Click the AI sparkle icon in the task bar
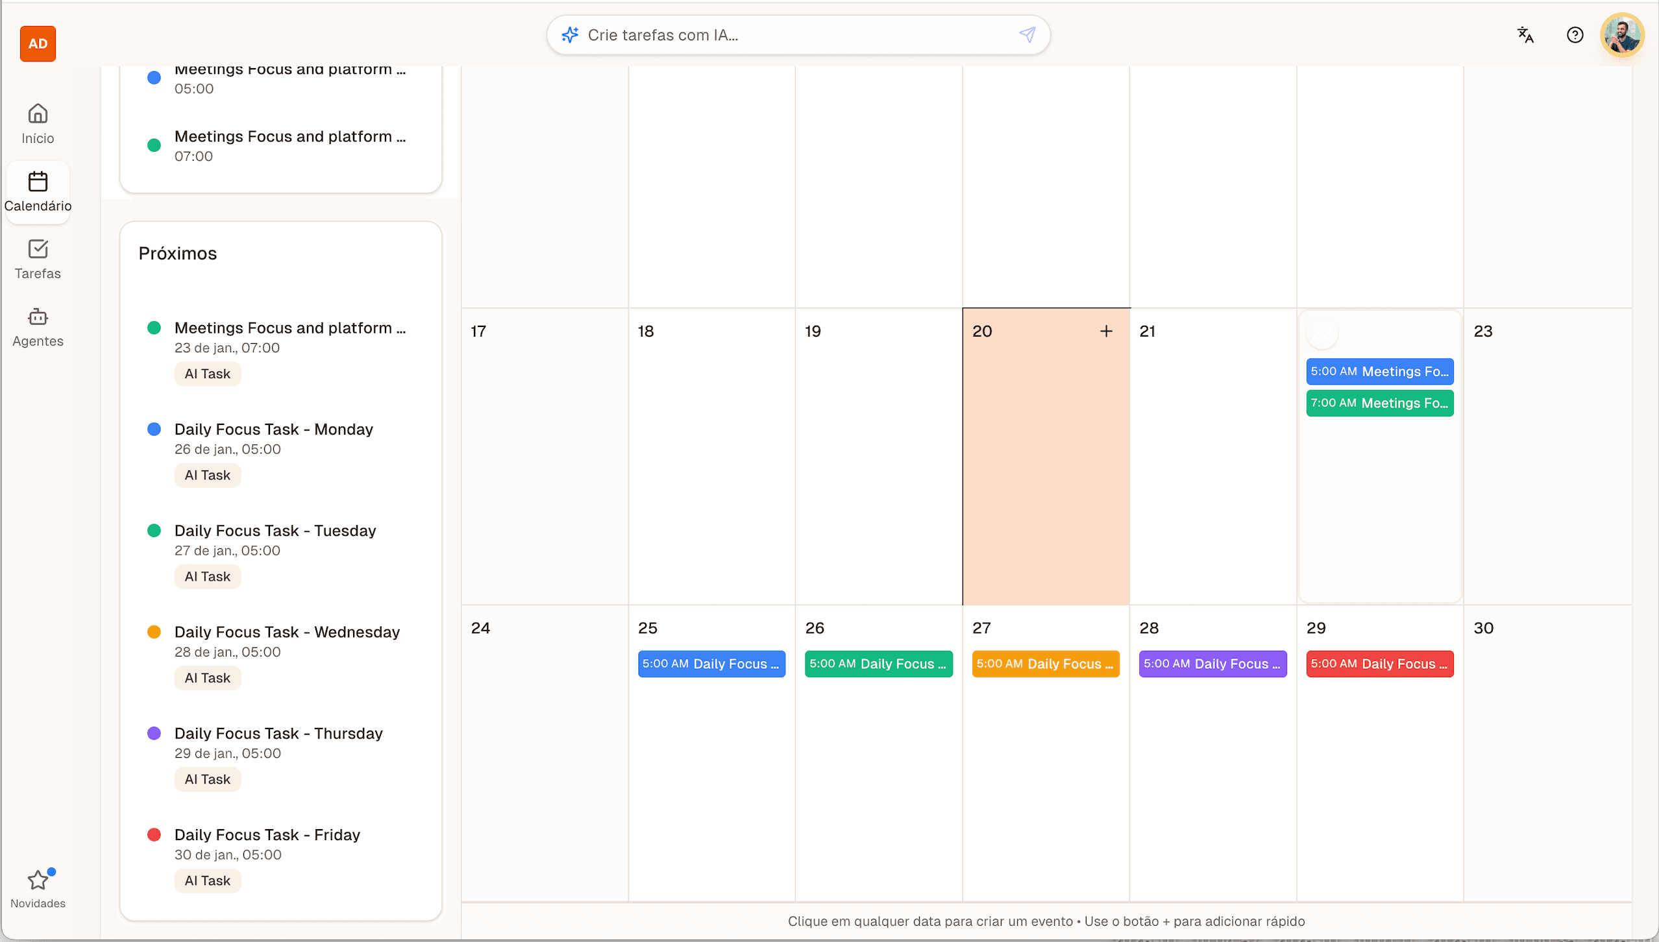The width and height of the screenshot is (1659, 942). point(570,34)
